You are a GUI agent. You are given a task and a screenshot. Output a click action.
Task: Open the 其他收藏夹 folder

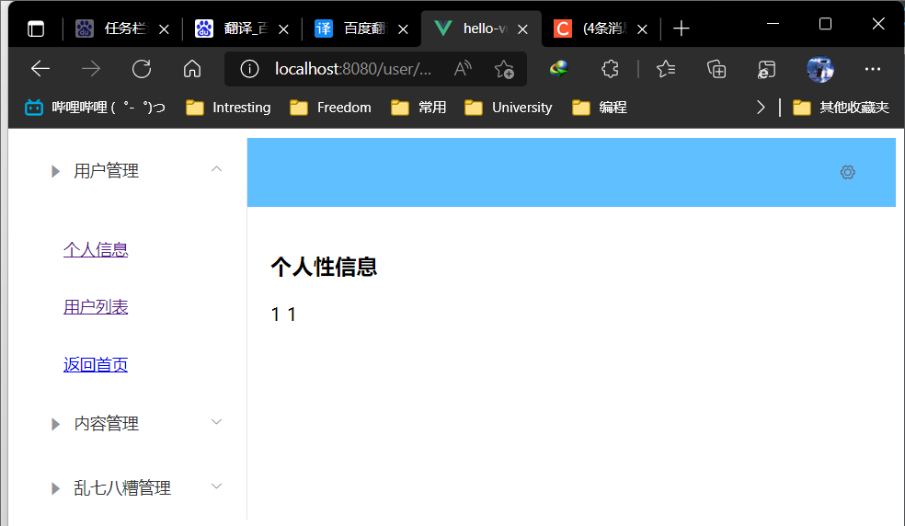pos(841,108)
